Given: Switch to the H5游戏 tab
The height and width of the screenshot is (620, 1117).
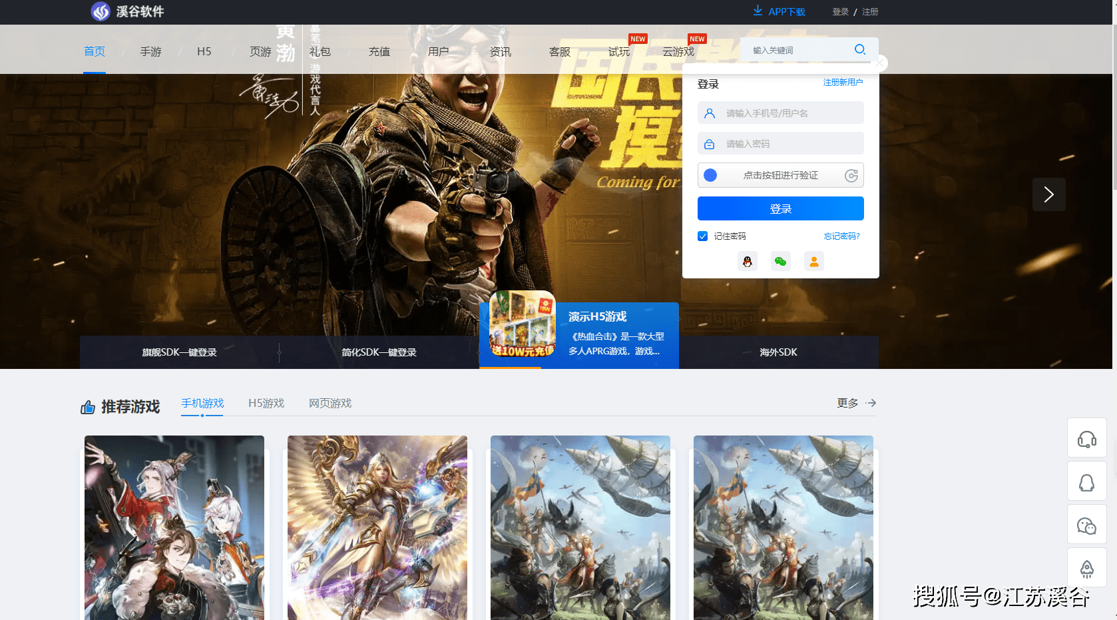Looking at the screenshot, I should 266,404.
